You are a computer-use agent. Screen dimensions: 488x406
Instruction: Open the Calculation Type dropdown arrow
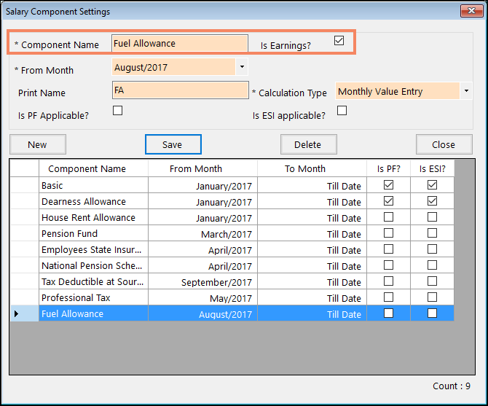[466, 91]
